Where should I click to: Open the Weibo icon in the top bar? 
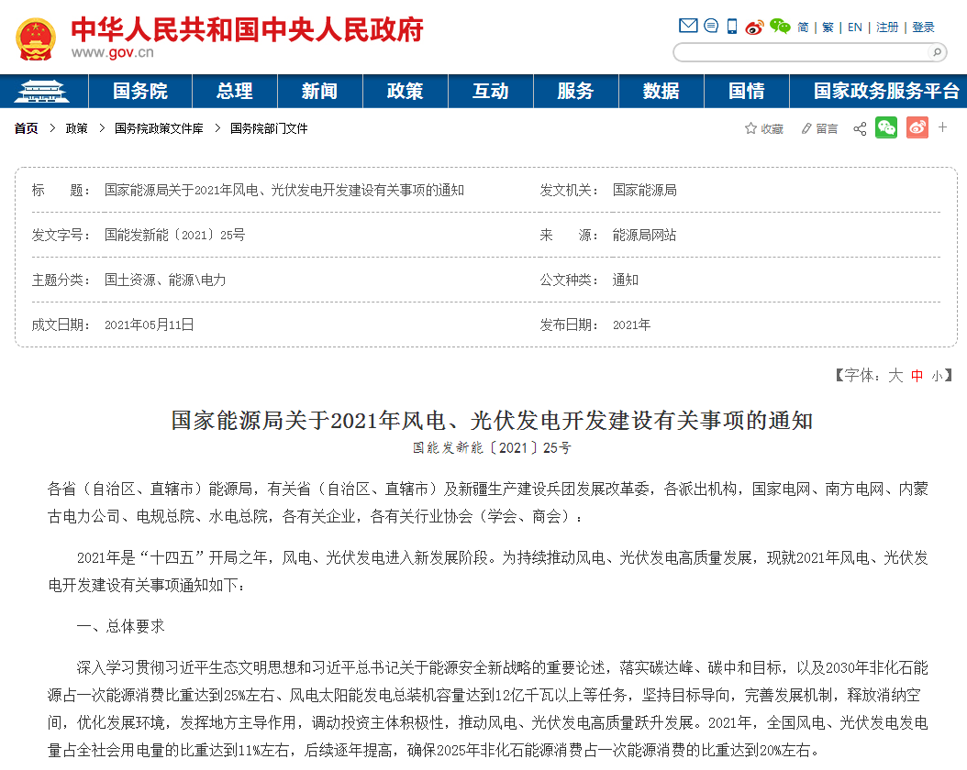[754, 26]
